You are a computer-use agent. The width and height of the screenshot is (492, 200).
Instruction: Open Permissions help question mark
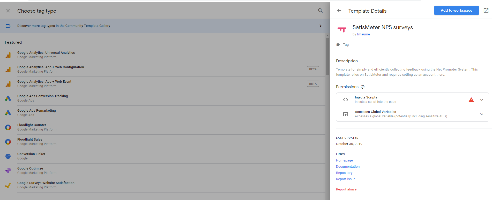click(x=363, y=87)
